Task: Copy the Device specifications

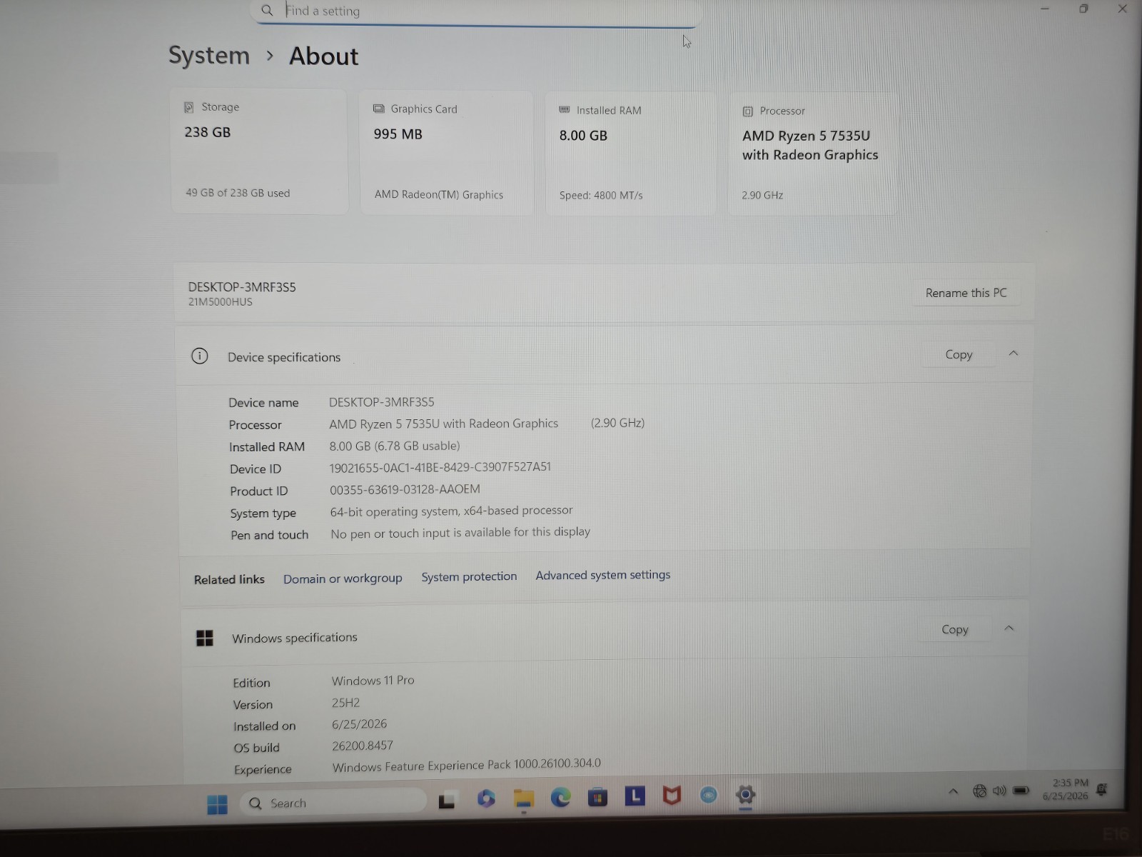Action: coord(959,354)
